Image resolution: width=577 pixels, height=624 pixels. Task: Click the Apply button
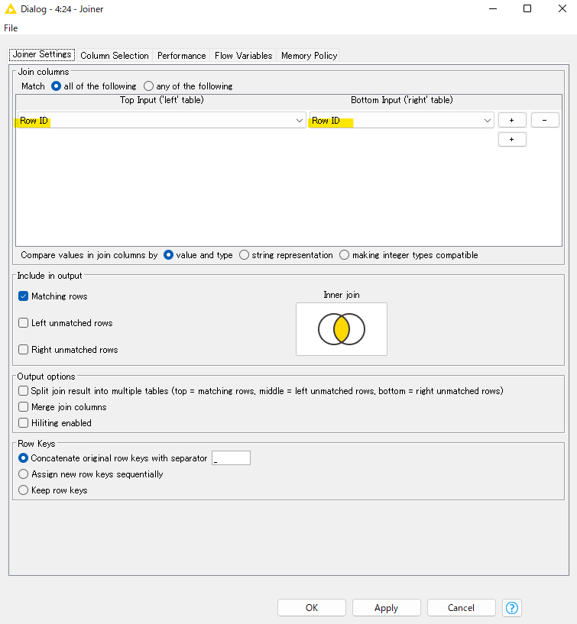[x=386, y=608]
